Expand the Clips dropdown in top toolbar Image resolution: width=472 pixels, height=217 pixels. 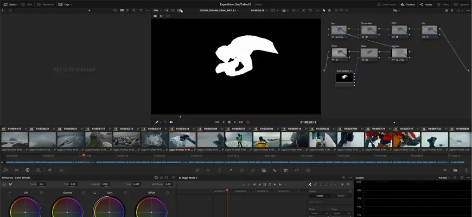coord(65,4)
